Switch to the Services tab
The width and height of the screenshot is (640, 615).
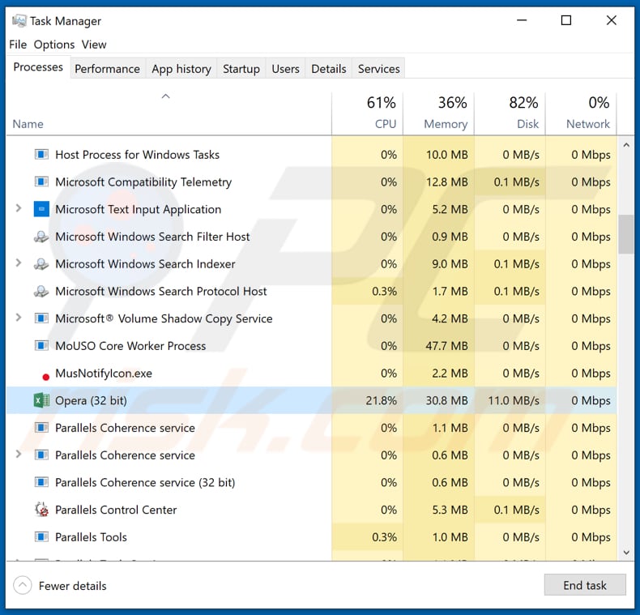[379, 69]
